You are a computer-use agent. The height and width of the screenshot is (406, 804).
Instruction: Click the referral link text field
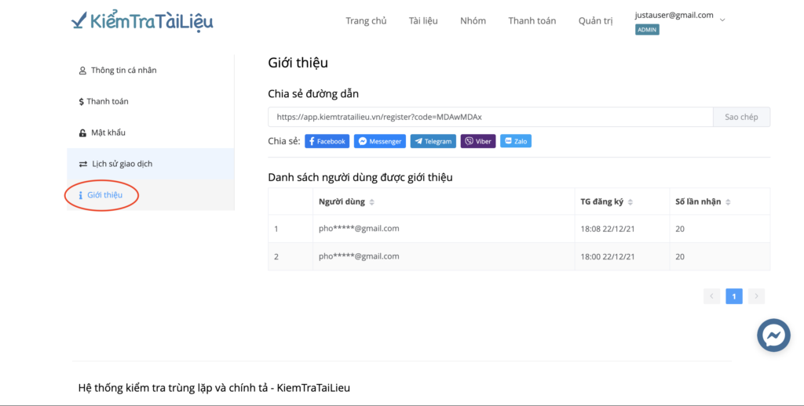491,118
